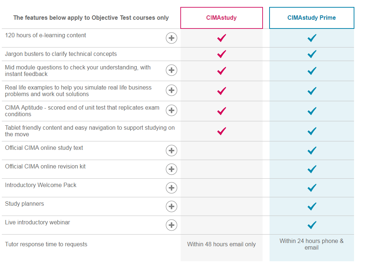Image resolution: width=365 pixels, height=266 pixels.
Task: Select the blue tick for Live introductory webinar
Action: 311,225
